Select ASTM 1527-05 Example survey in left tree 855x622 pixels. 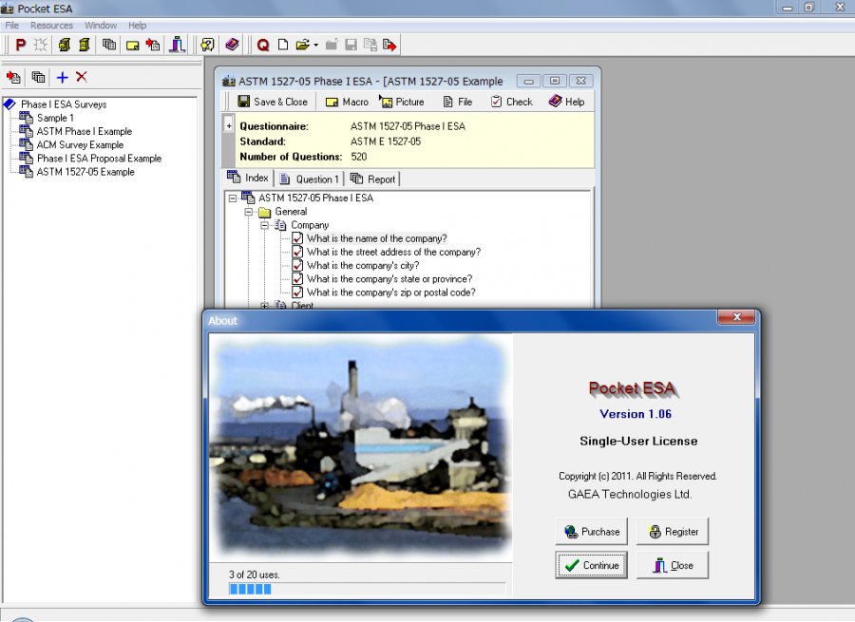click(x=85, y=172)
